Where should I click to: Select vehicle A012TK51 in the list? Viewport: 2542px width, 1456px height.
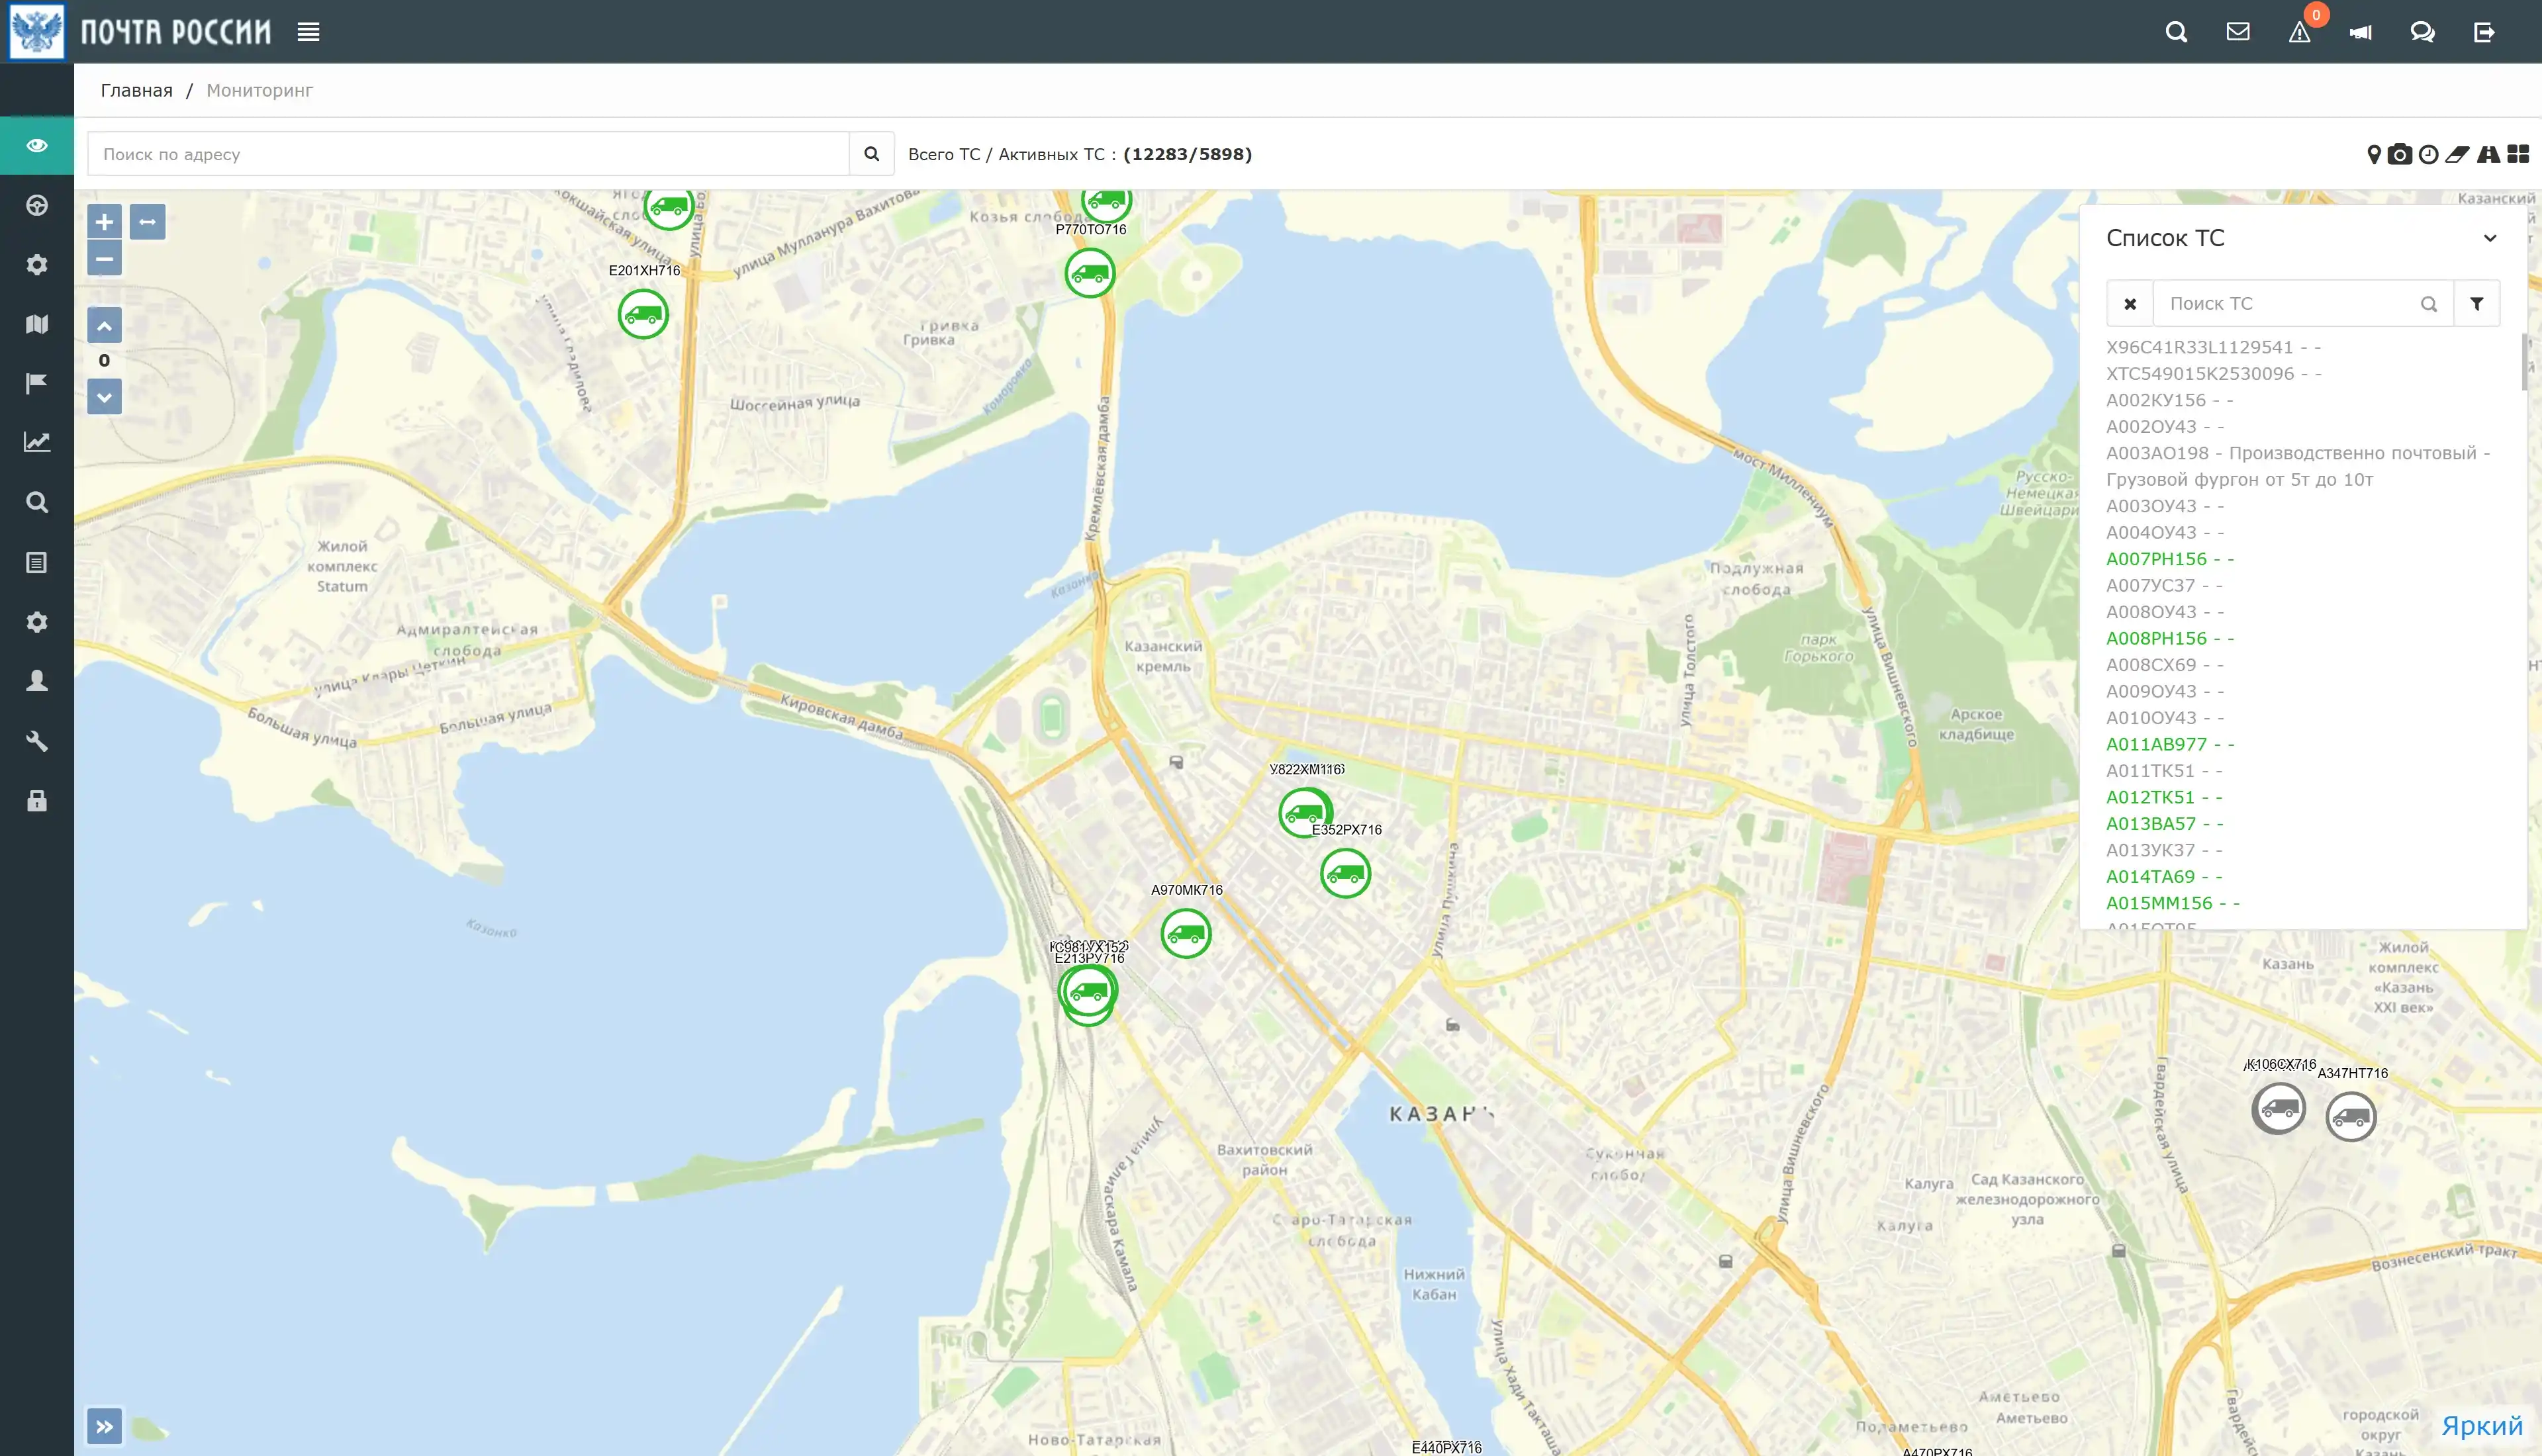pyautogui.click(x=2164, y=797)
